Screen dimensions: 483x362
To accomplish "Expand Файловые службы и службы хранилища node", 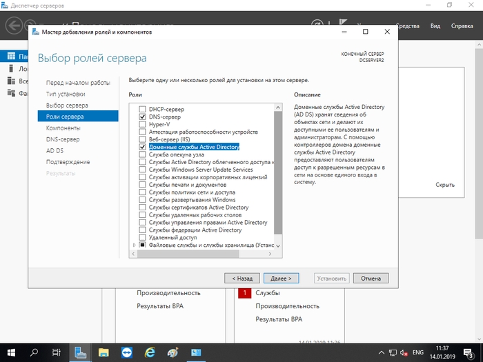I will coord(135,245).
